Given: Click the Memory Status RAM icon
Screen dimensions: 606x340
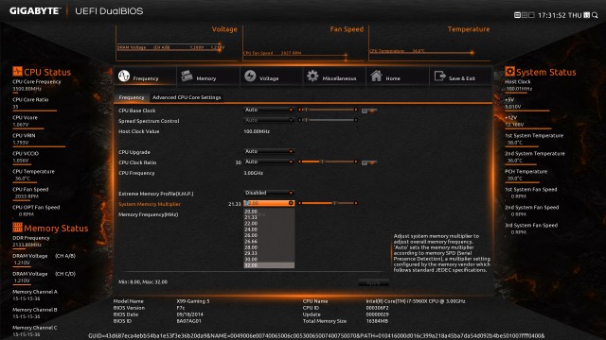Looking at the screenshot, I should pyautogui.click(x=17, y=228).
